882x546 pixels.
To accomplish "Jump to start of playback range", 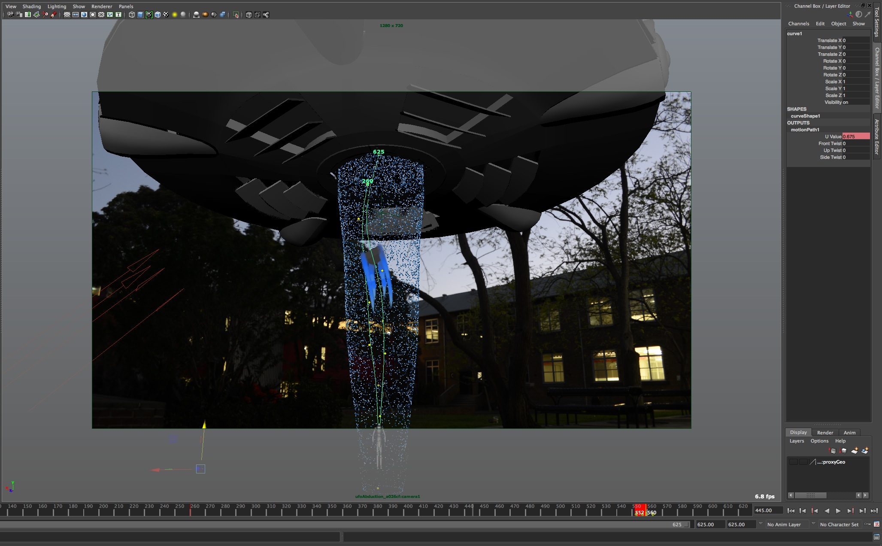I will (x=791, y=511).
